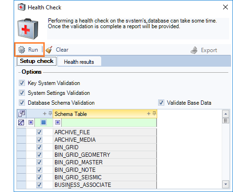Viewport: 233px width, 192px height.
Task: Select the BIN_GRID_SEISMIC table name
Action: click(x=78, y=177)
